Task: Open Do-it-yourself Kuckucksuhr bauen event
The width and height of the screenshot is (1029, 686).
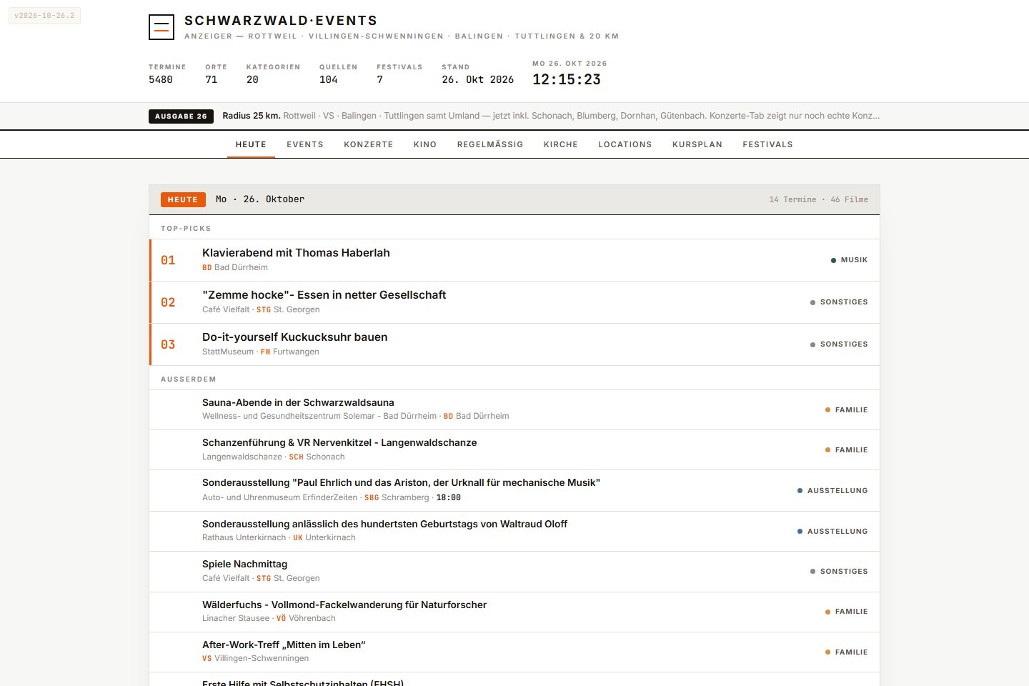Action: 514,344
